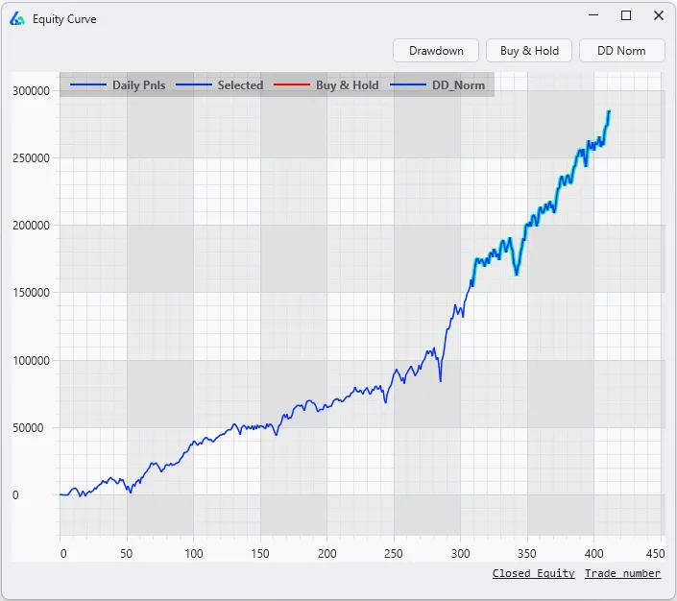Click the 450 label on the x-axis
677x601 pixels.
656,553
